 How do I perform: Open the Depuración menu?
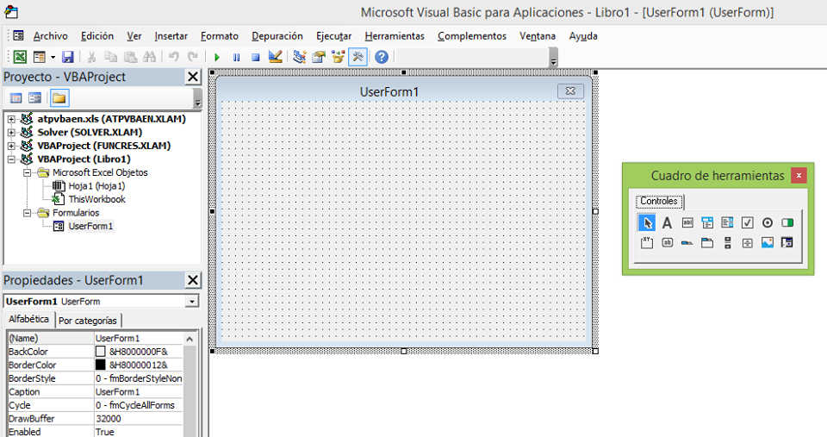[x=277, y=36]
